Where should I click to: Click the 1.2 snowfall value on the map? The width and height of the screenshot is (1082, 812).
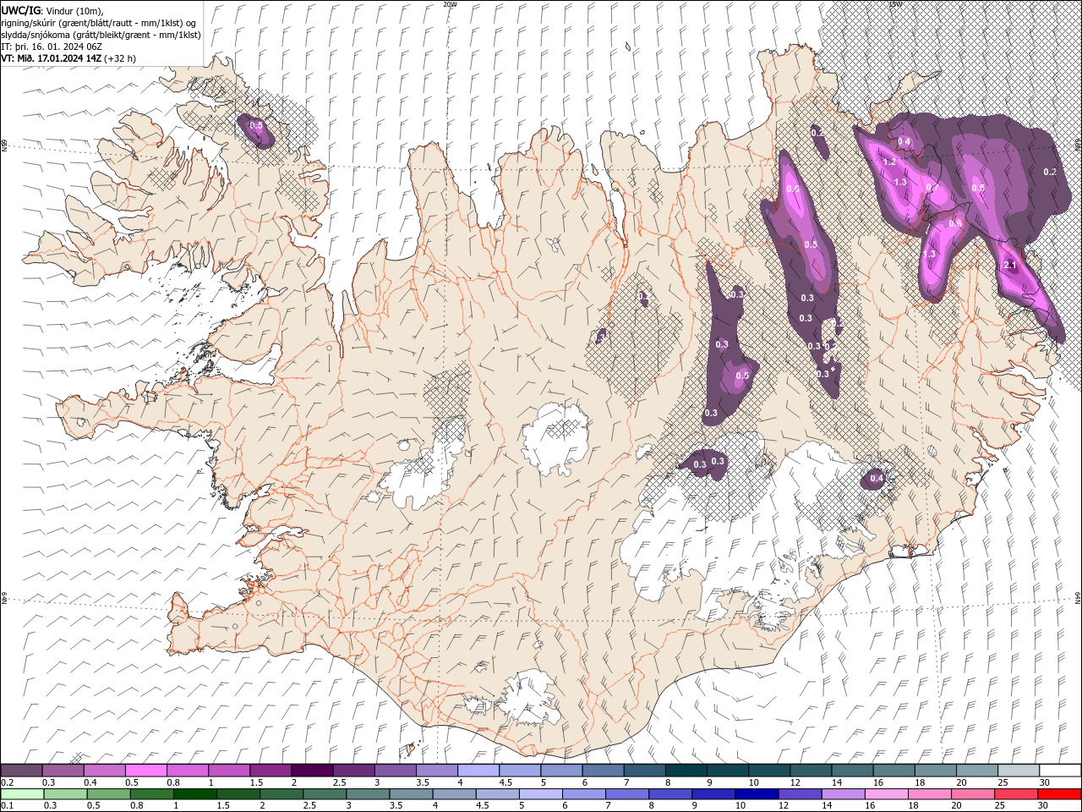click(889, 162)
